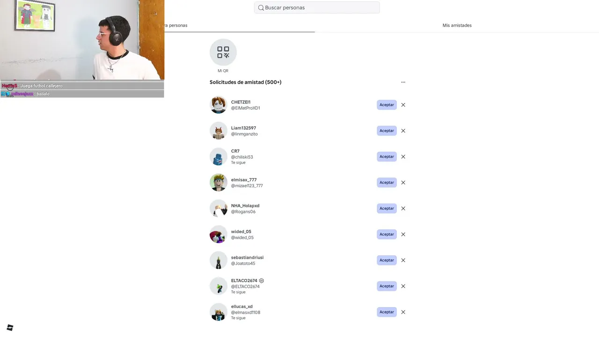The height and width of the screenshot is (337, 599).
Task: Accept NHA_Holapxd's friend request
Action: [387, 208]
